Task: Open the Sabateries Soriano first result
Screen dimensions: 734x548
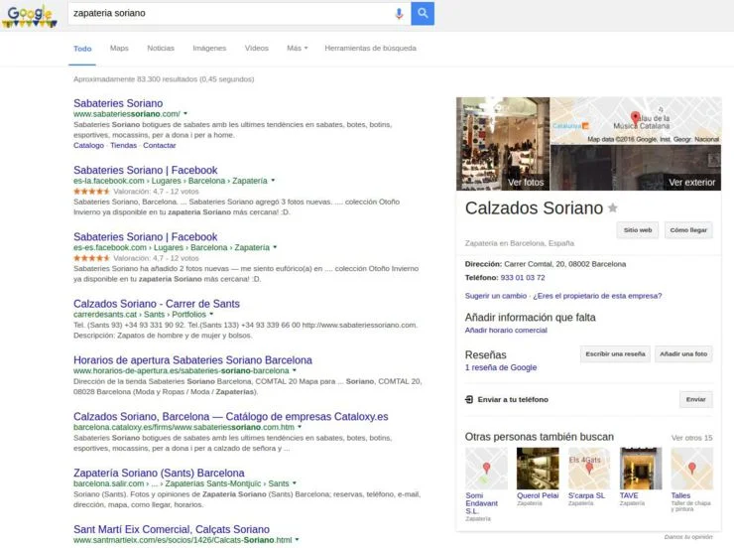Action: [x=118, y=103]
